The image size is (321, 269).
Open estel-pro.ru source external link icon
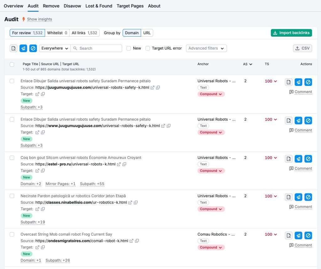(119, 164)
